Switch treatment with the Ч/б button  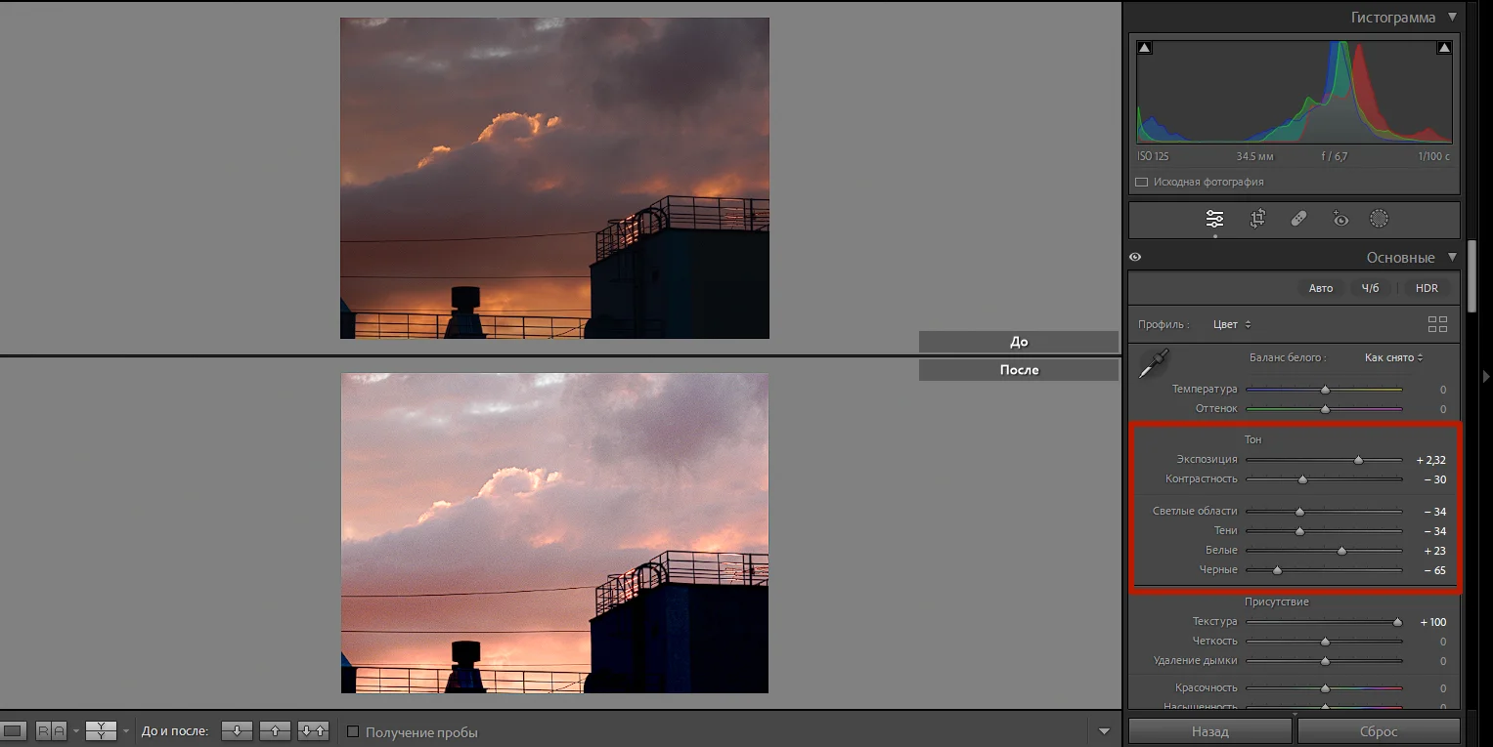pyautogui.click(x=1371, y=288)
